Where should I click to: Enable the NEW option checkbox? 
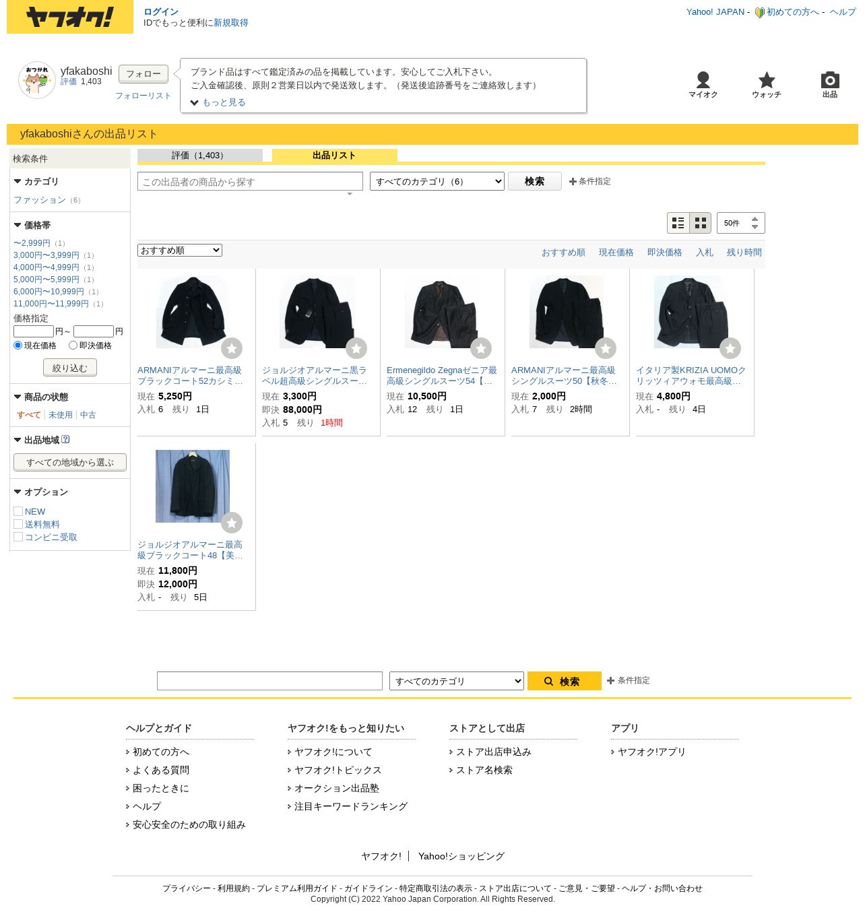(x=18, y=511)
